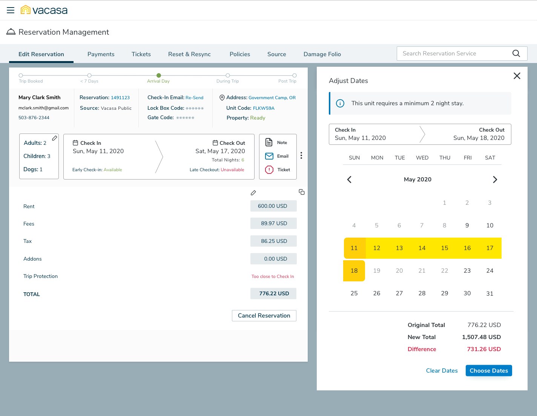Open the Note action
Screen dimensions: 537x416
click(277, 143)
